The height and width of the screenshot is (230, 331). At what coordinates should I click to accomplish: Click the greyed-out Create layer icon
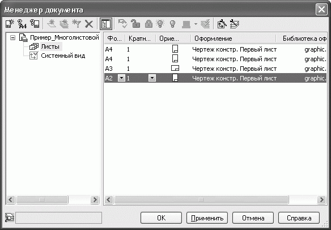click(52, 24)
